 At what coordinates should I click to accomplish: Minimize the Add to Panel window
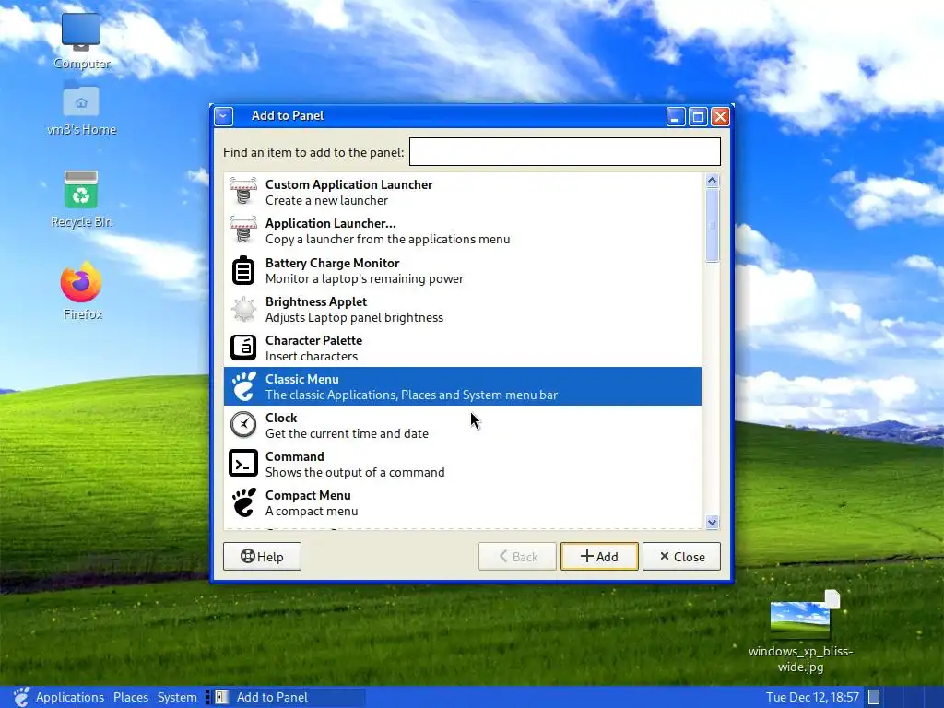click(676, 116)
